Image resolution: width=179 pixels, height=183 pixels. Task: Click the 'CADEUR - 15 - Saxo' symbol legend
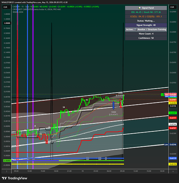[21, 7]
